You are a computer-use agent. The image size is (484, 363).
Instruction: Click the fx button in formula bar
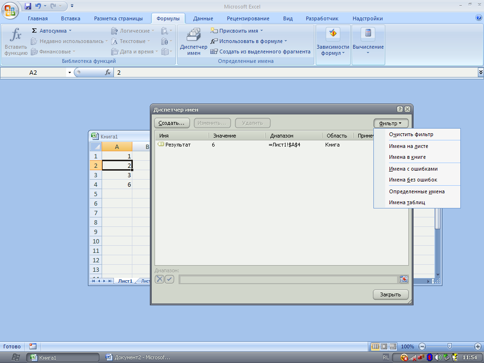(108, 72)
